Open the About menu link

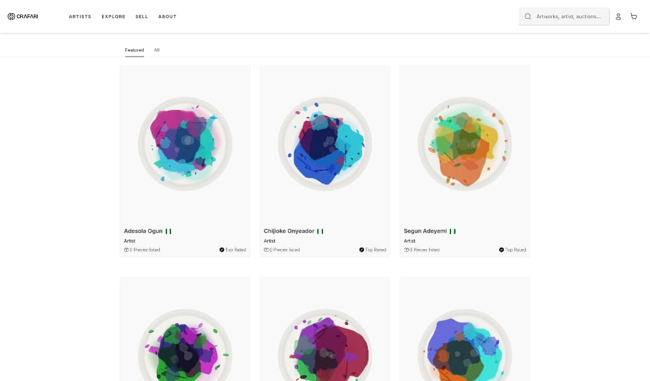point(168,17)
